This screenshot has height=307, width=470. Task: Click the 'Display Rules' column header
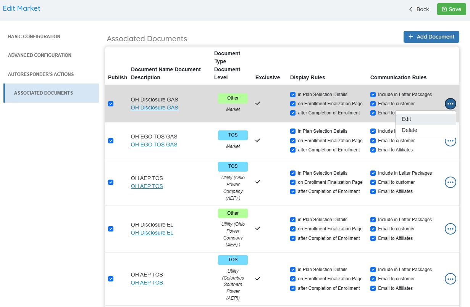(x=308, y=77)
